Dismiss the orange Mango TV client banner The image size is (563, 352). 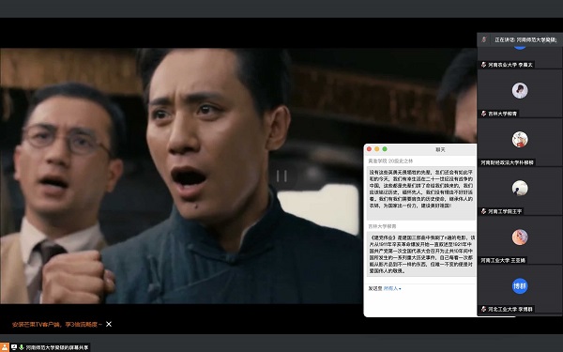point(109,324)
